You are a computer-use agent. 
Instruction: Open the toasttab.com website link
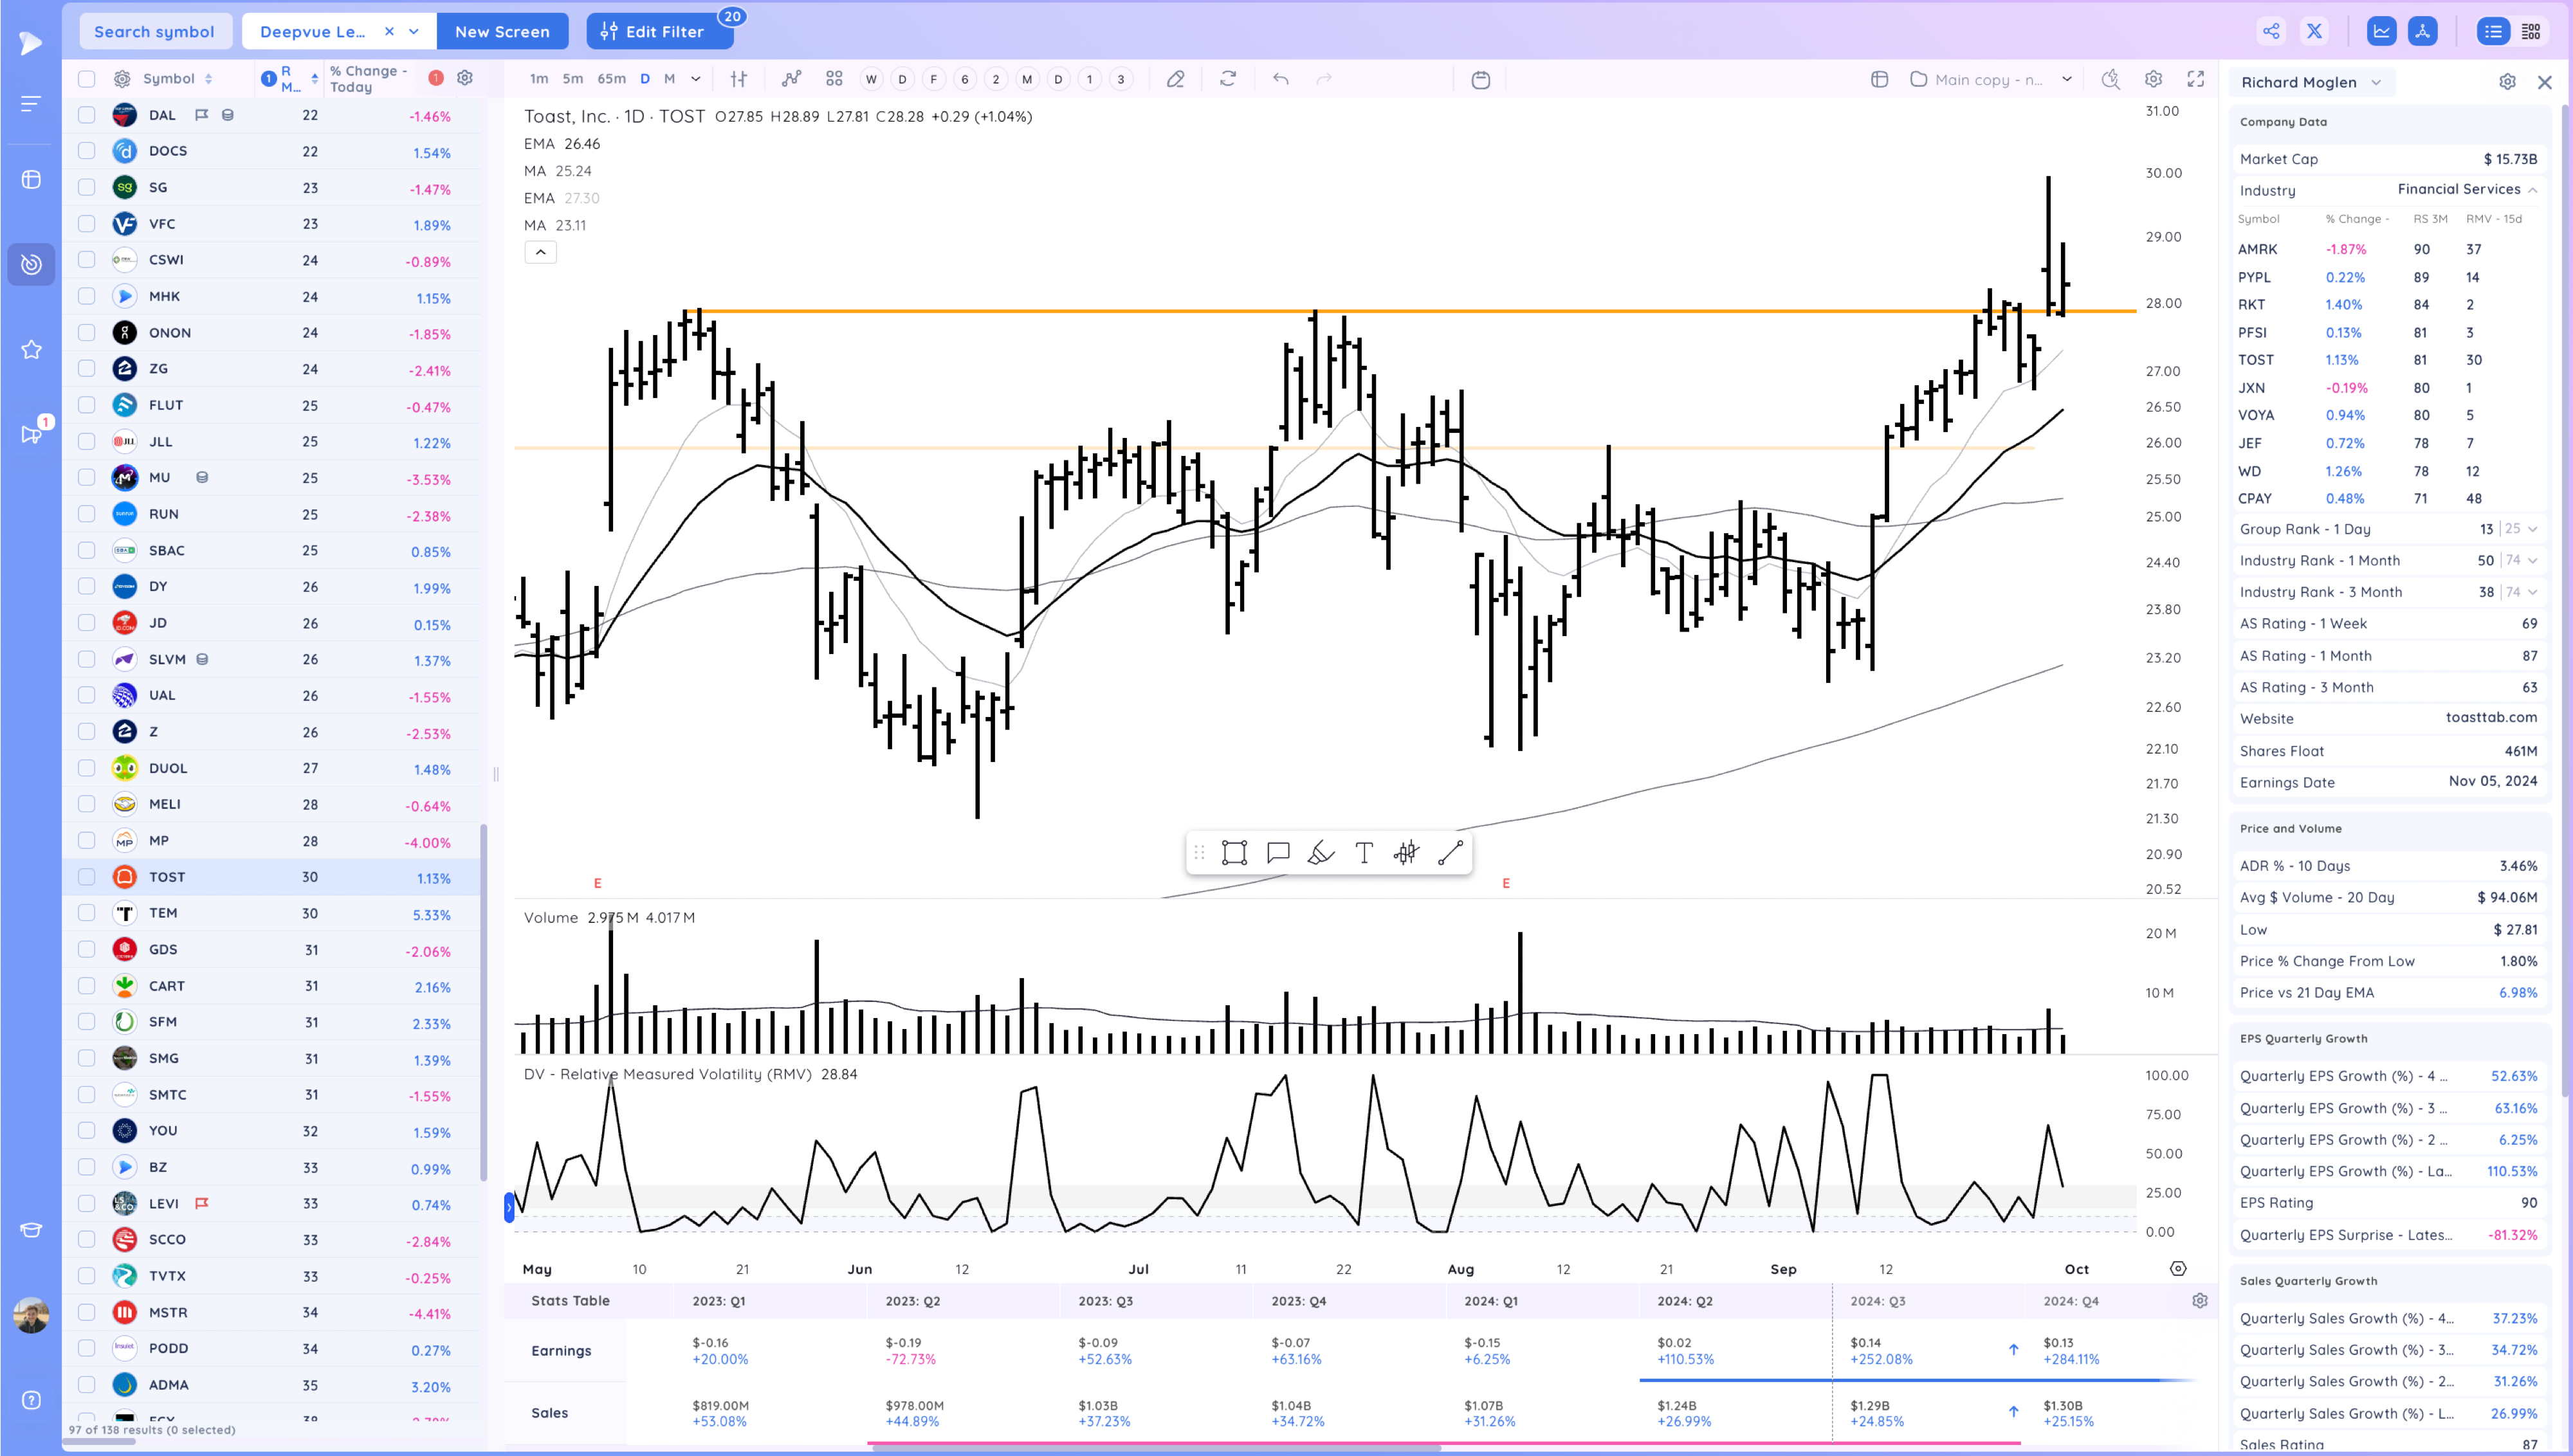(x=2491, y=717)
